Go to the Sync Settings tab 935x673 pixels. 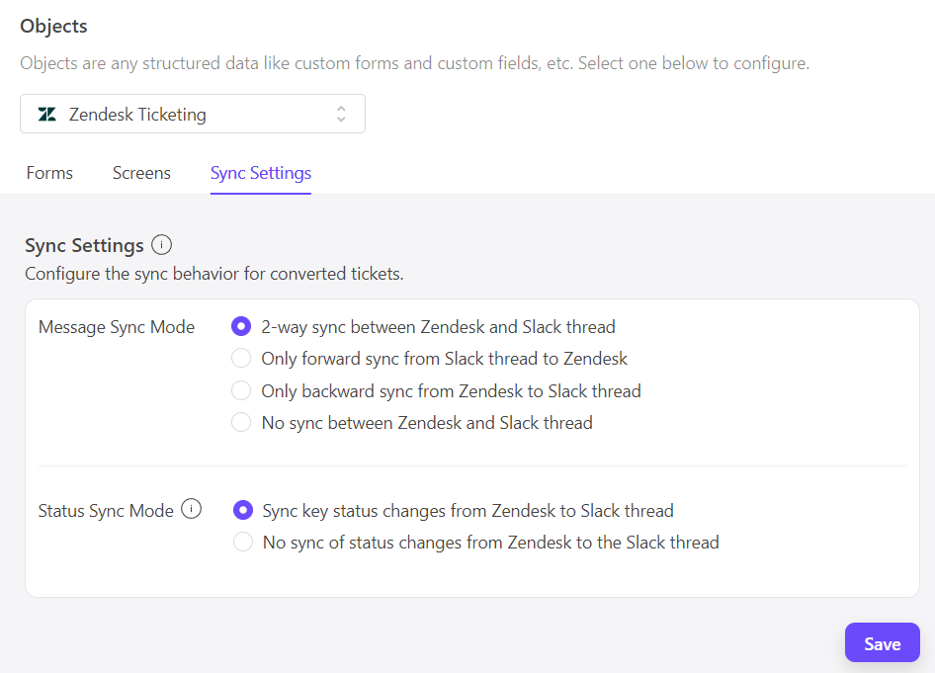tap(261, 173)
